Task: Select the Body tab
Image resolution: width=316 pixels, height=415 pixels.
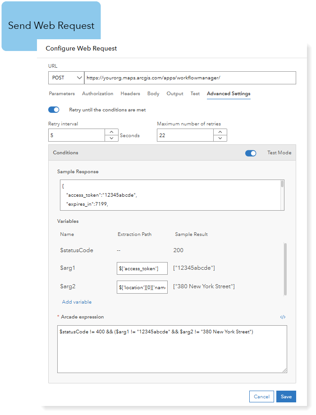Action: click(x=153, y=94)
